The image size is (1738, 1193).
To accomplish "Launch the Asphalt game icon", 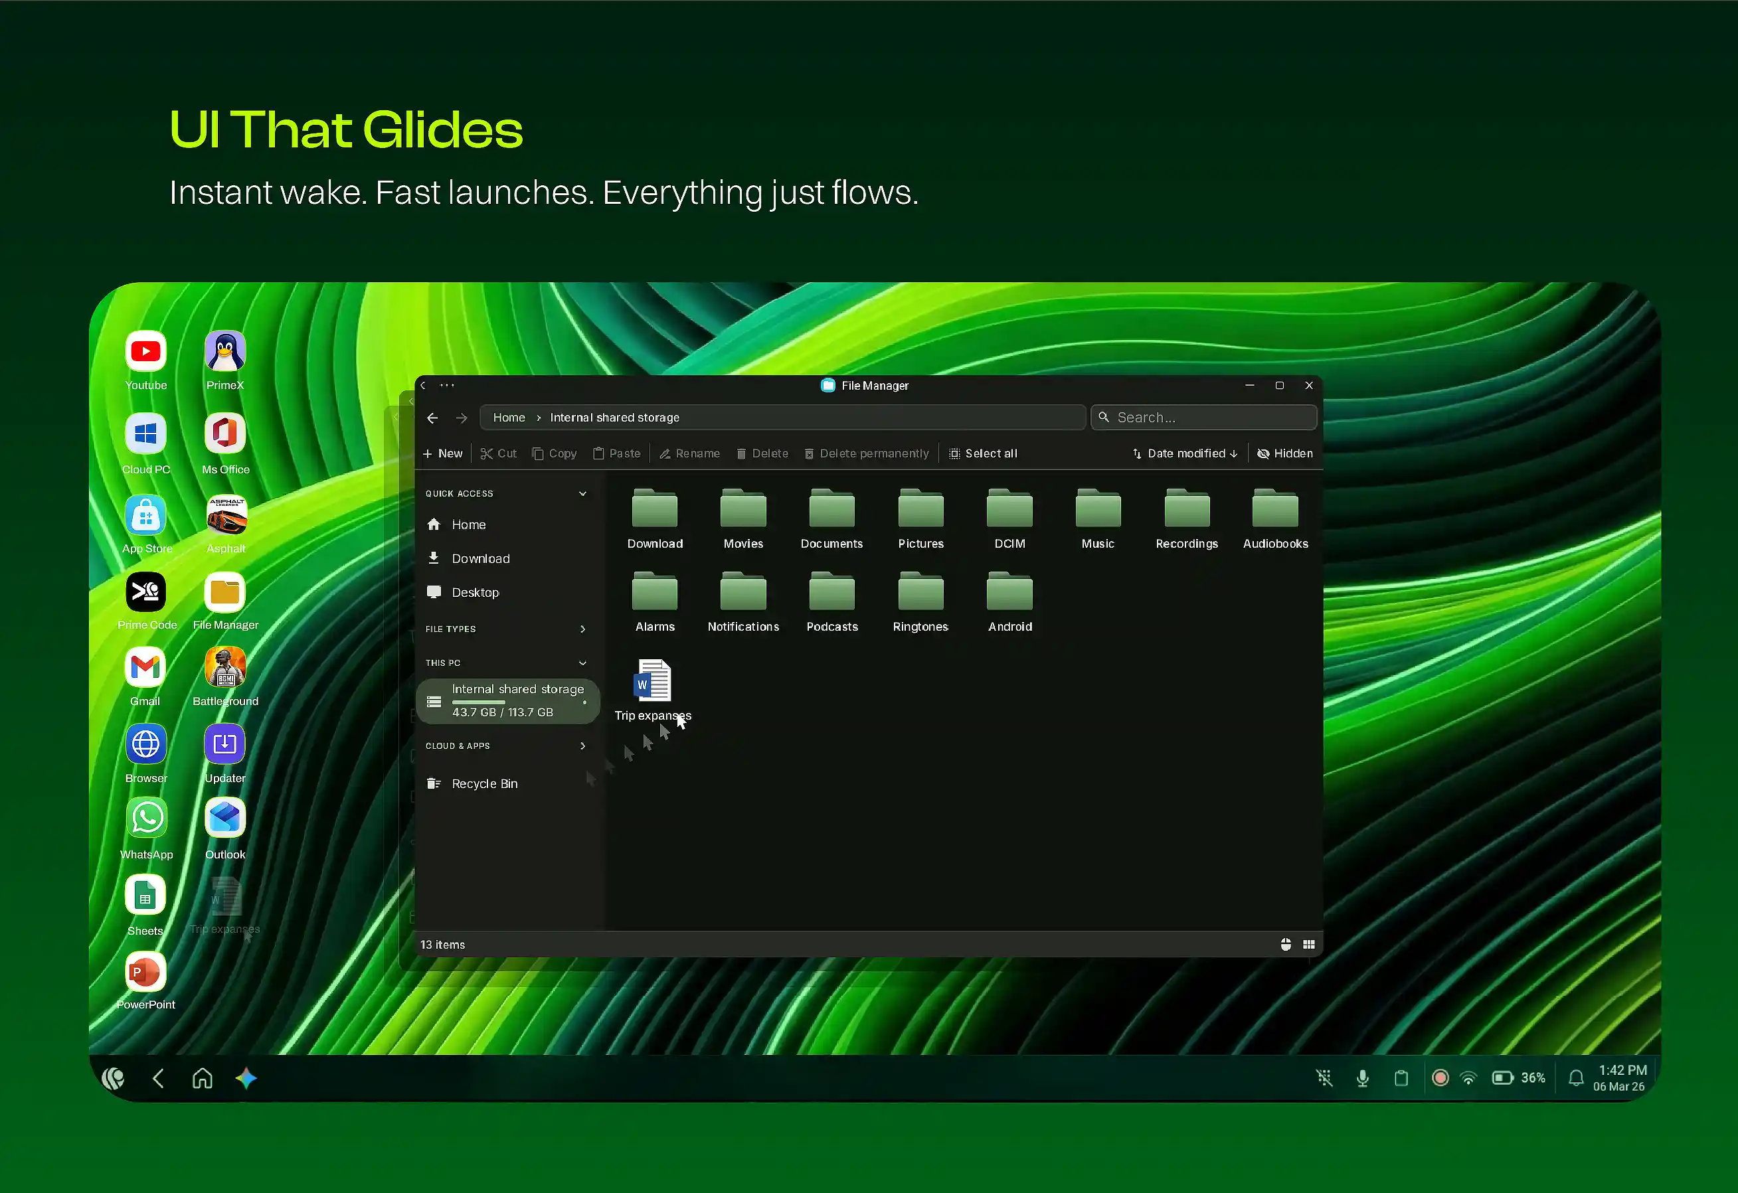I will 226,515.
